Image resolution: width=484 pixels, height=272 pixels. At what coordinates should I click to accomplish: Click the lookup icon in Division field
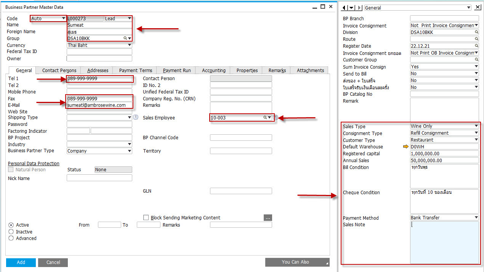pos(476,32)
